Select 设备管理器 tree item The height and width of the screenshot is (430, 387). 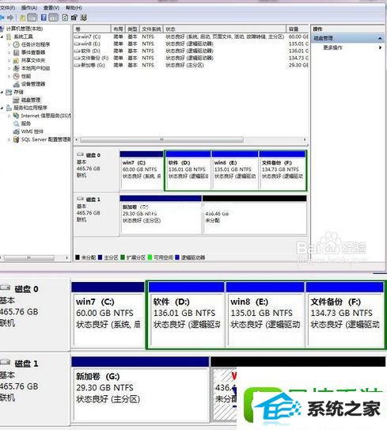point(33,84)
